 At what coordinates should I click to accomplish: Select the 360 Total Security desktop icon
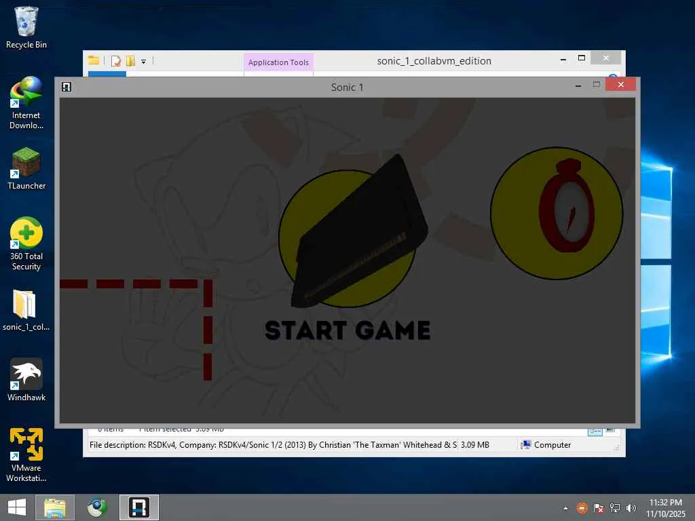(x=26, y=244)
